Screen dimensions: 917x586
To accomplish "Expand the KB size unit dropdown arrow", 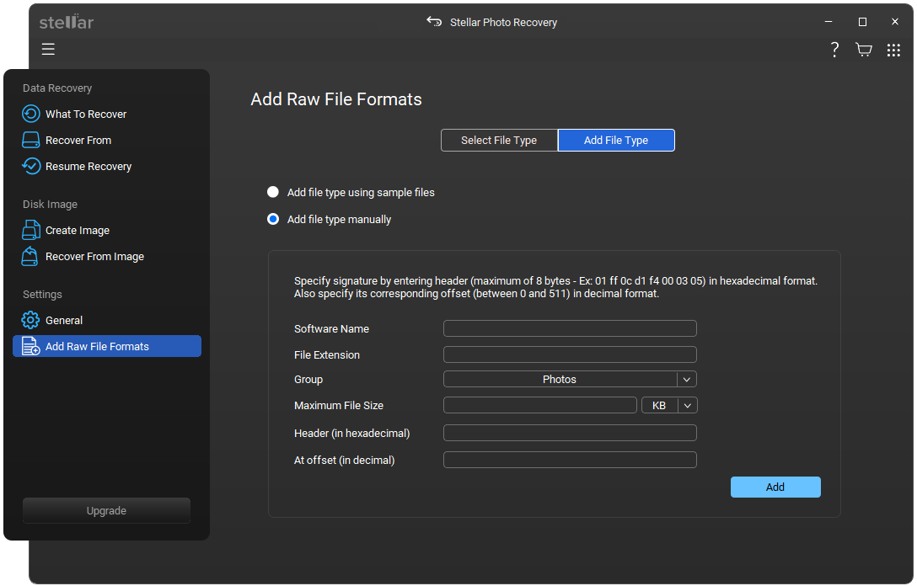I will click(688, 405).
